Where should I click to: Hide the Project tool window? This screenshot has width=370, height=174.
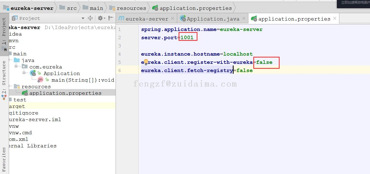click(x=111, y=18)
